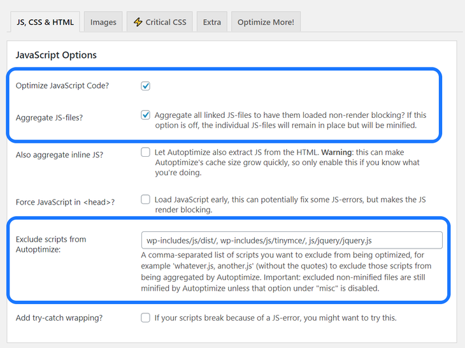
Task: Open the JS, CSS & HTML tab
Action: point(45,22)
